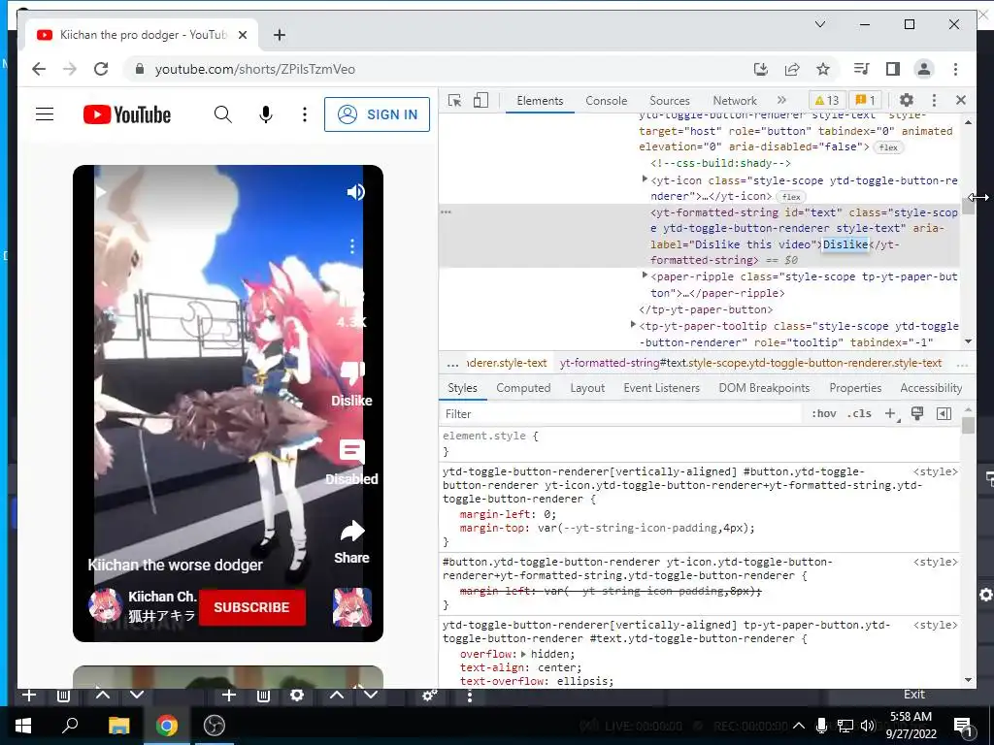Expand the tp-yt-paper-tooltip element node
This screenshot has height=745, width=994.
[x=633, y=325]
